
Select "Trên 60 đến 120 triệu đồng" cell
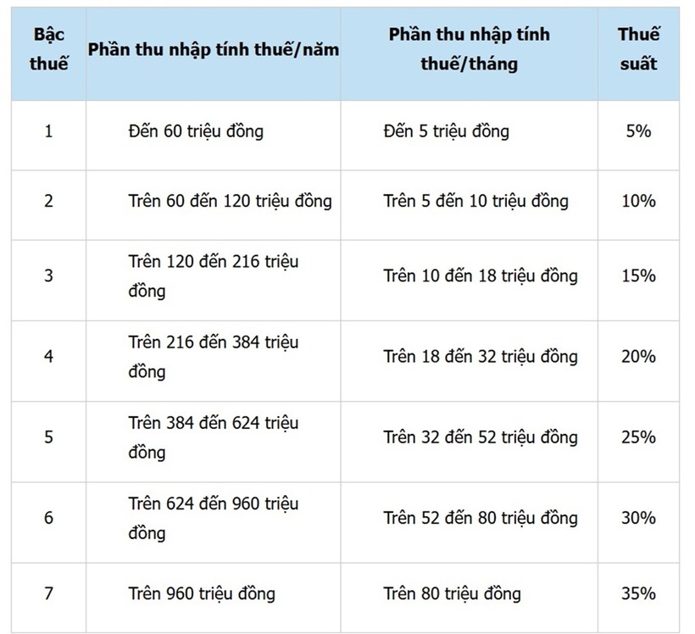tap(230, 202)
